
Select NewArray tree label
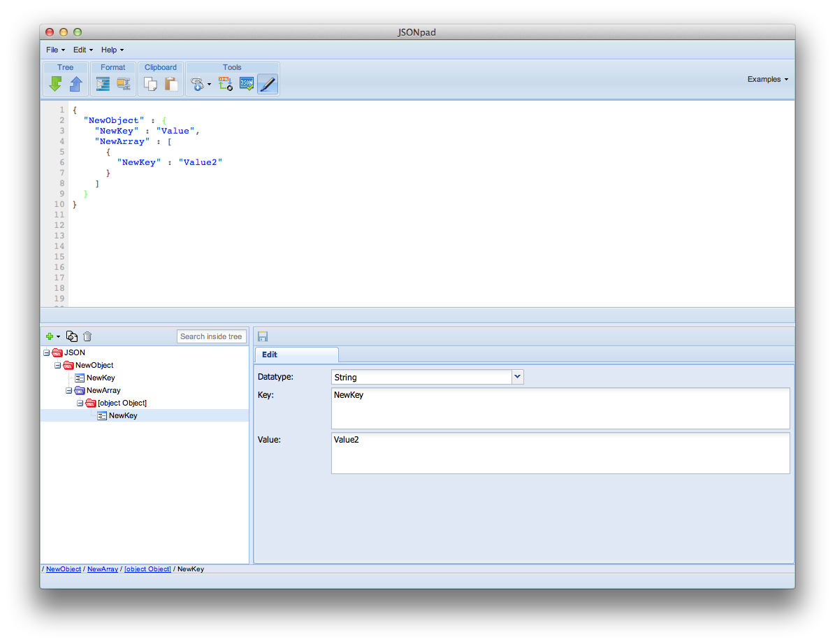[x=103, y=390]
